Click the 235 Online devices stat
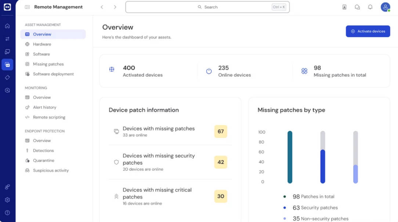Screen dimensions: 398x222 tap(235, 71)
